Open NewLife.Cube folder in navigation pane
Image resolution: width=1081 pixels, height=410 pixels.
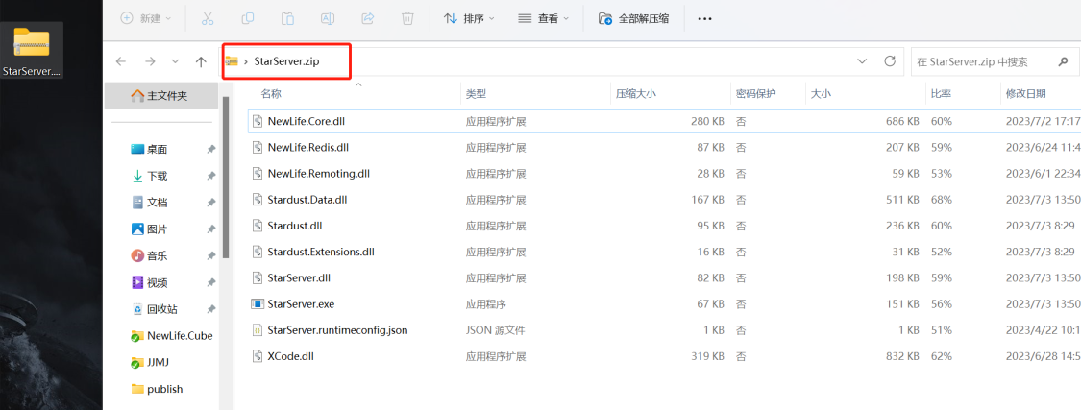(172, 335)
